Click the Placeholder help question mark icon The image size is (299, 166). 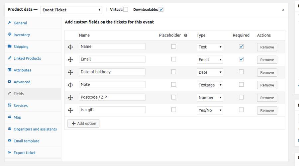186,36
